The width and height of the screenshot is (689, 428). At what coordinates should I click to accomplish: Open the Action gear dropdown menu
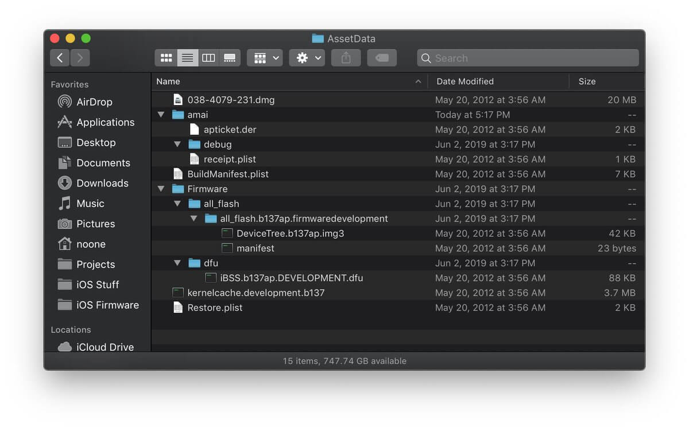[x=307, y=58]
